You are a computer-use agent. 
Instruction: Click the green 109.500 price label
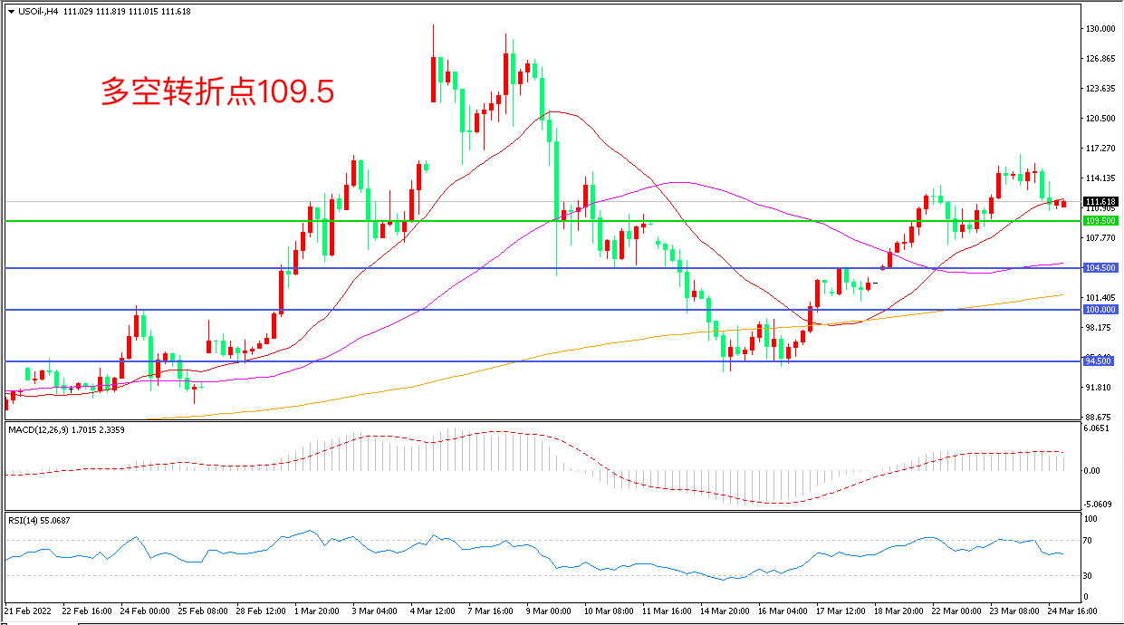(x=1100, y=220)
